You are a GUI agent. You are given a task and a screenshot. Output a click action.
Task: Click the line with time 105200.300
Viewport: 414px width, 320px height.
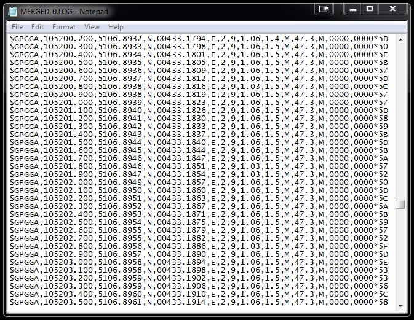pyautogui.click(x=199, y=47)
